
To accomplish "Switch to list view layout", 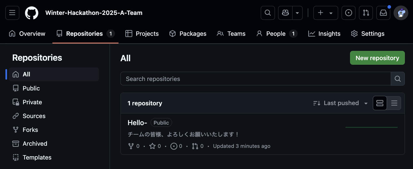I will [394, 103].
